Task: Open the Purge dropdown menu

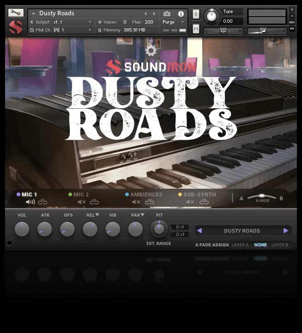Action: point(173,22)
